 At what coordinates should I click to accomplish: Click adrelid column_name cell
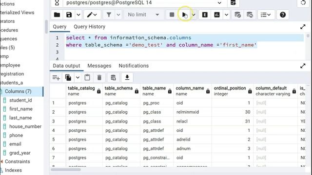pyautogui.click(x=193, y=140)
